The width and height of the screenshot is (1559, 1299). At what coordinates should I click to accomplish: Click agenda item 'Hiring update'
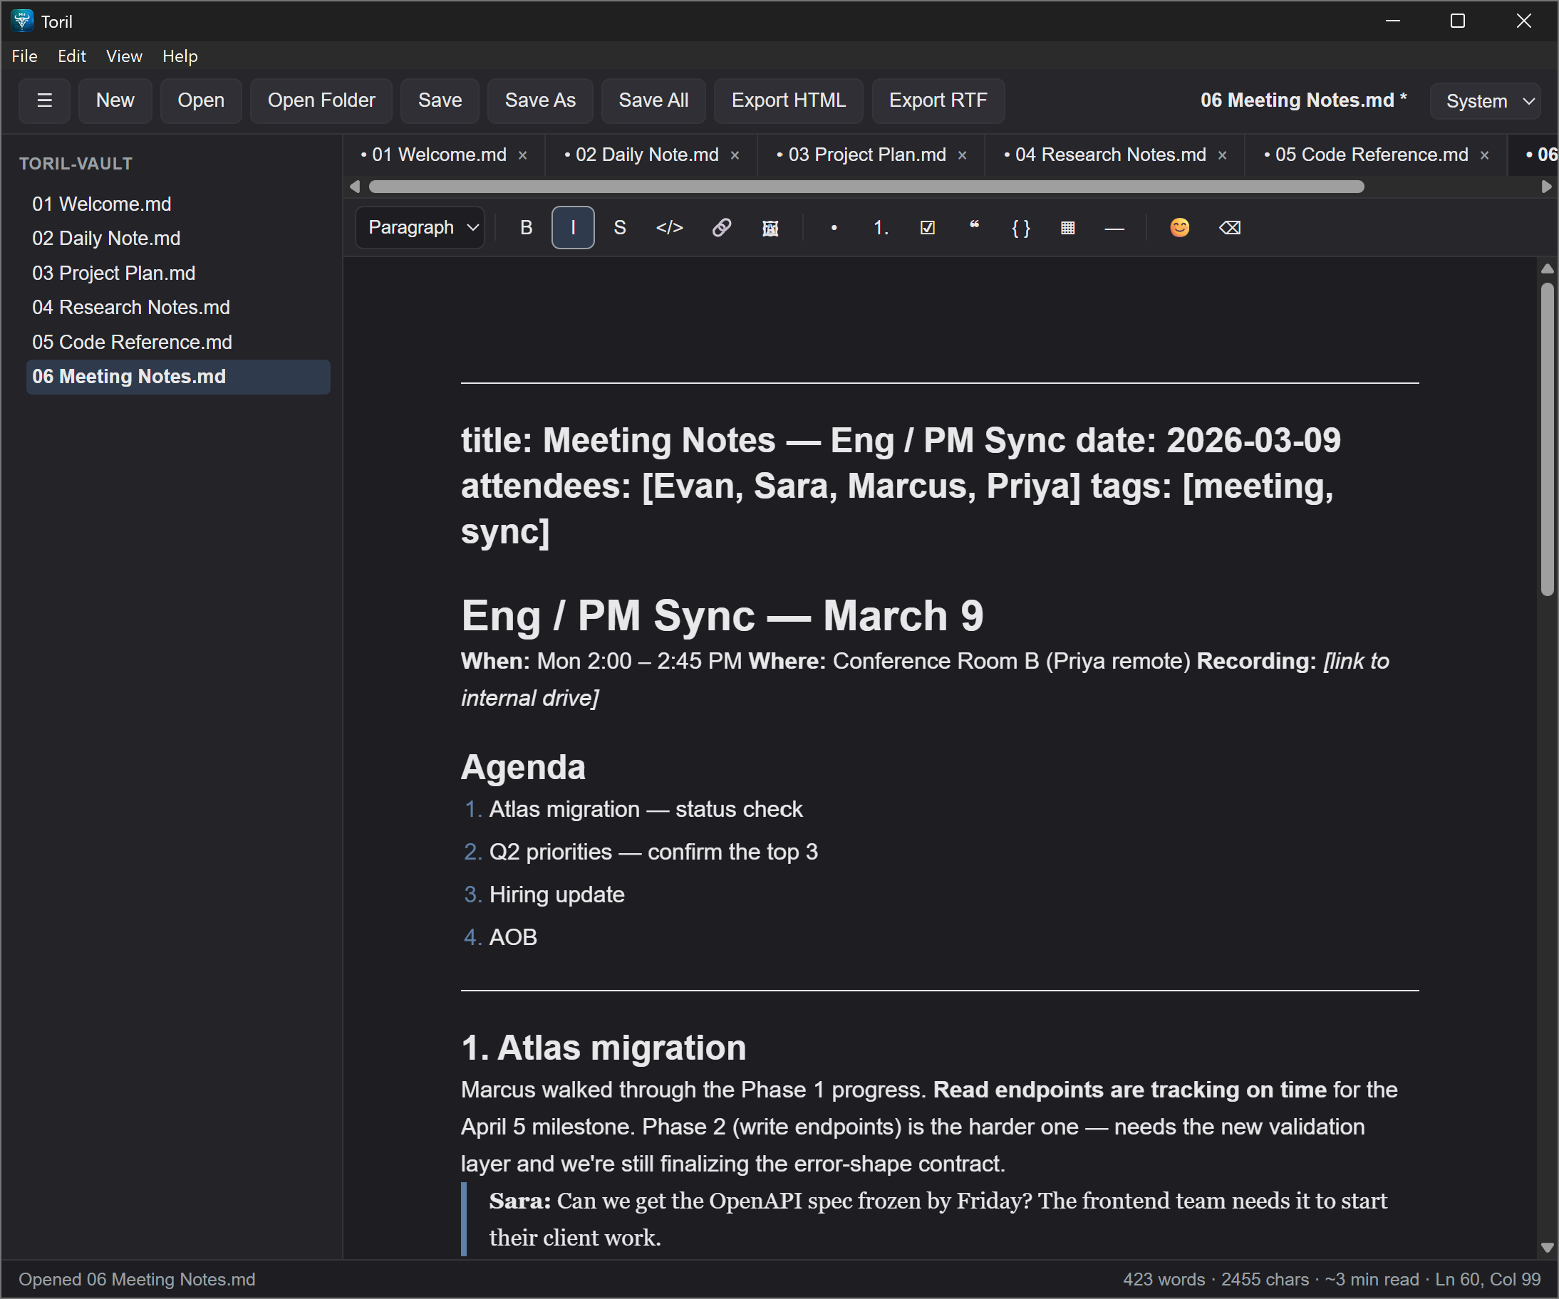(x=556, y=894)
